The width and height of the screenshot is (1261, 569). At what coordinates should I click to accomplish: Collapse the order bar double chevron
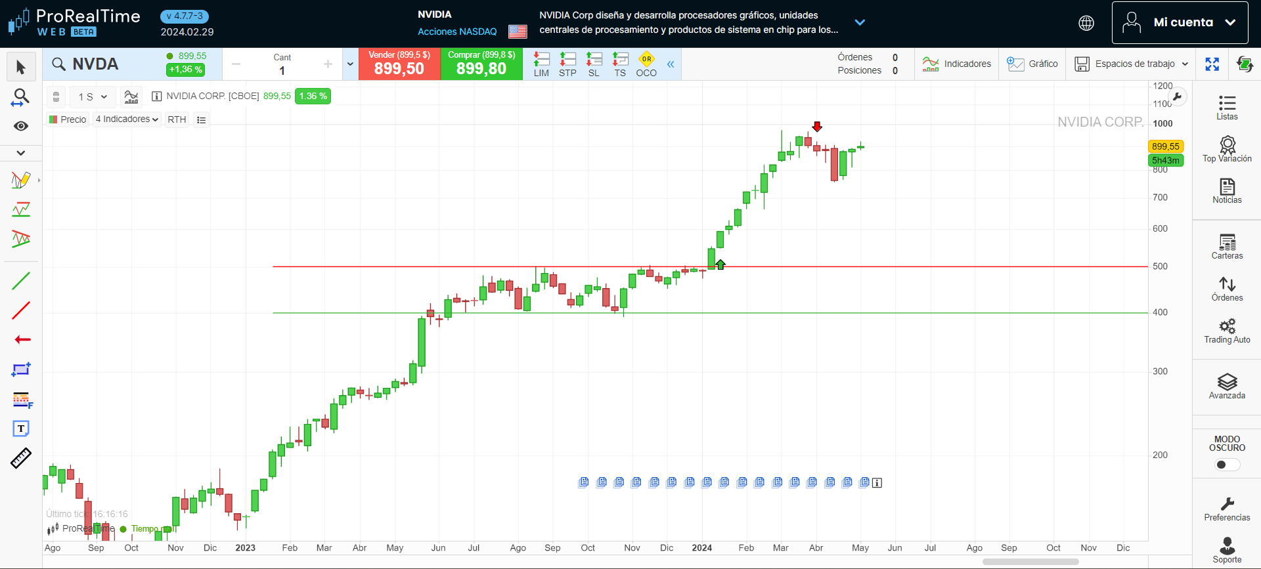click(671, 64)
